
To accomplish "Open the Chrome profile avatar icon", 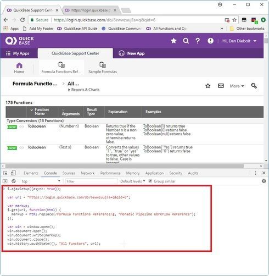I will (220, 4).
